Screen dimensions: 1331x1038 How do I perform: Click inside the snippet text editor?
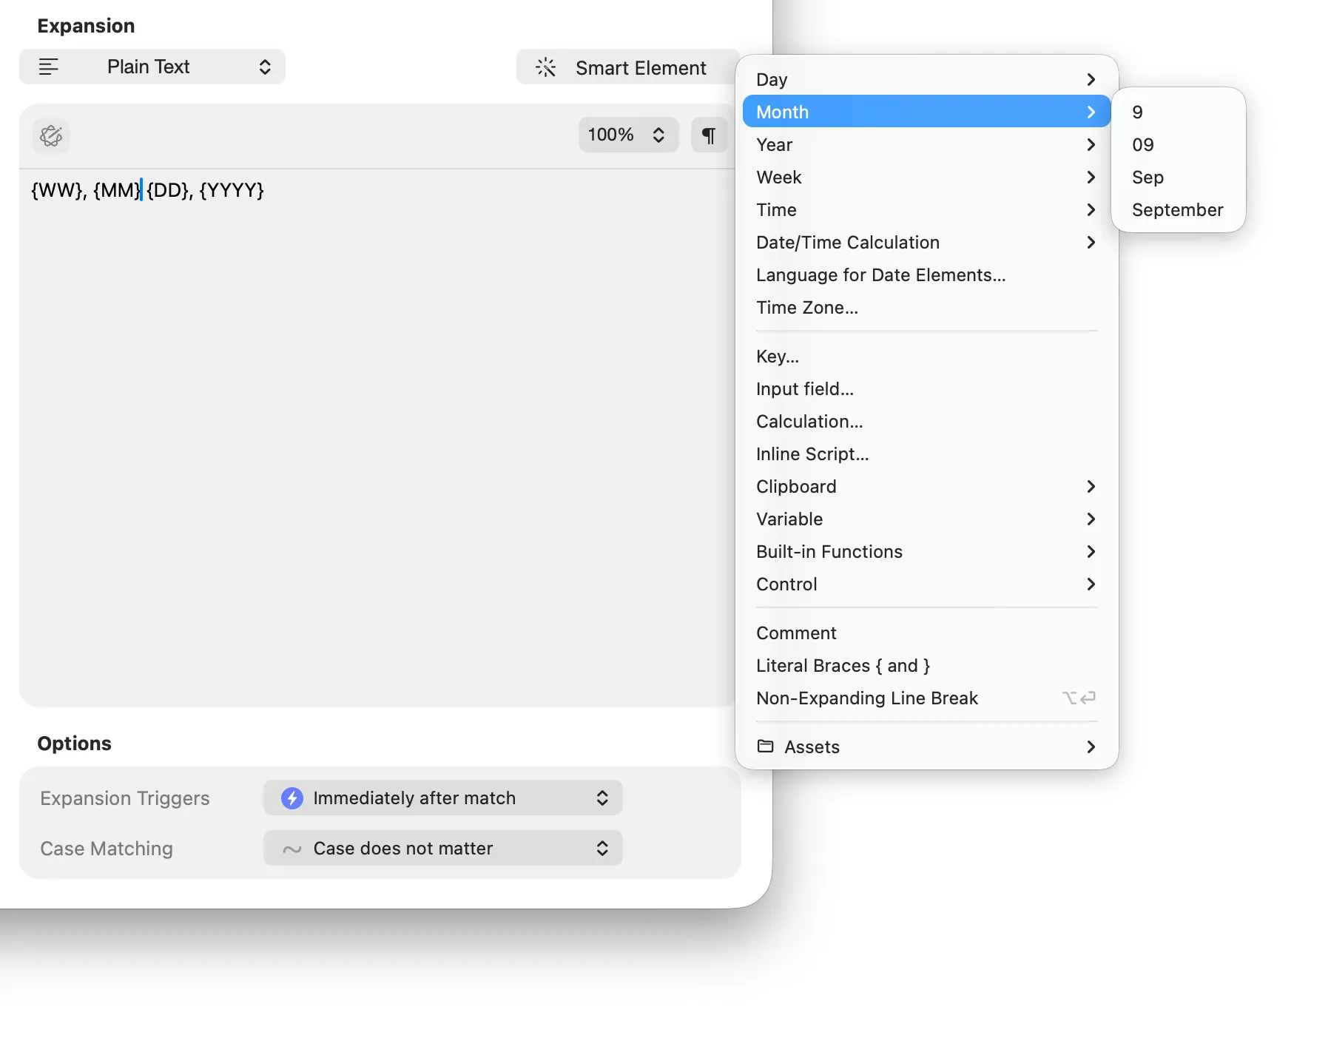point(370,370)
